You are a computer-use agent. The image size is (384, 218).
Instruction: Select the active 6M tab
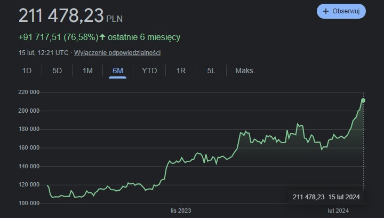coord(118,71)
